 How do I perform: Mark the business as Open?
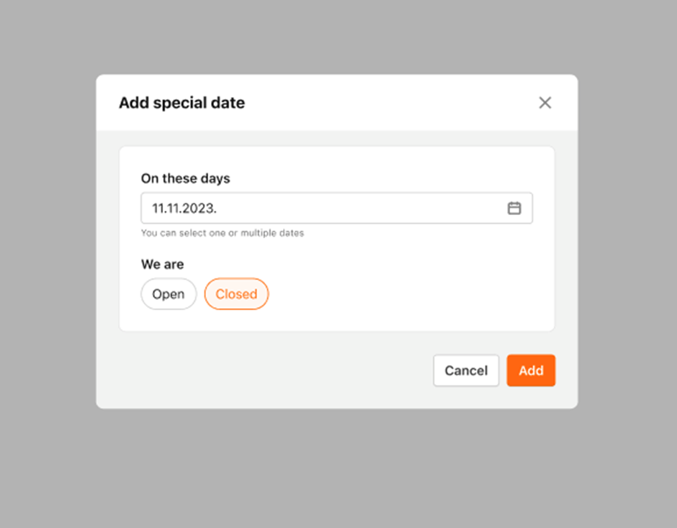[x=169, y=293]
